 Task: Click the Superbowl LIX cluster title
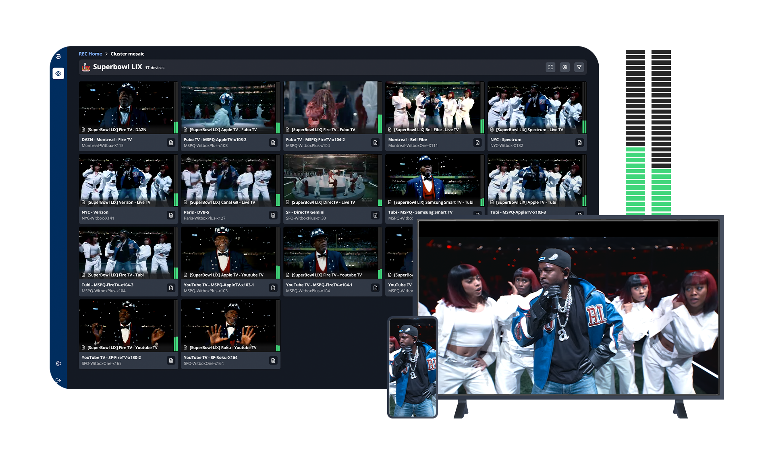[x=117, y=67]
